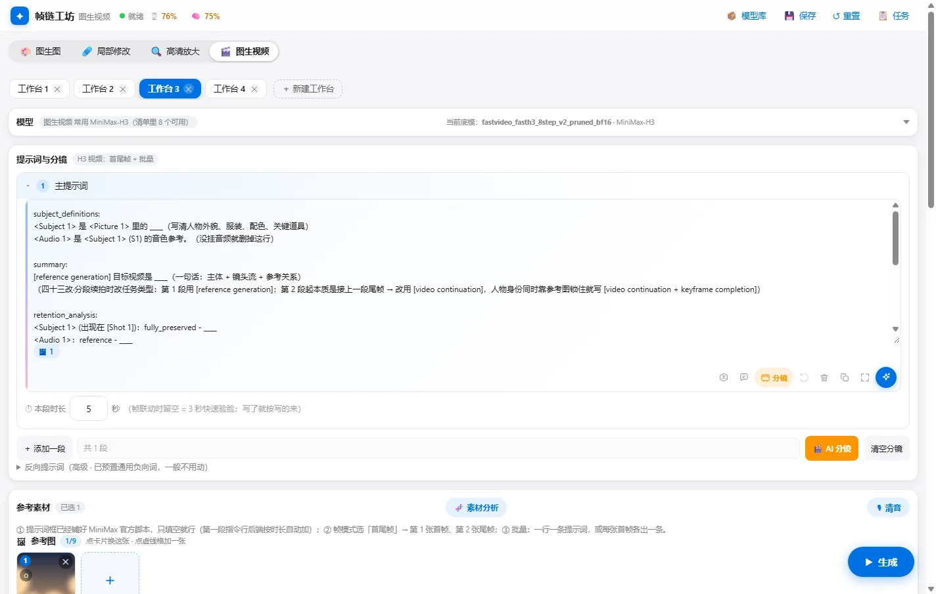Viewport: 936px width, 594px height.
Task: Close the 工作台 1 tab
Action: click(x=57, y=89)
